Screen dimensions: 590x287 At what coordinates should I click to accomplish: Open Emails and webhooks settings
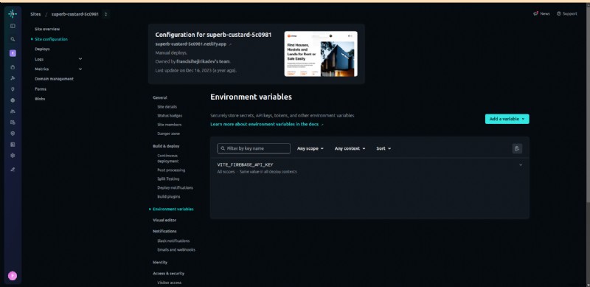coord(176,249)
